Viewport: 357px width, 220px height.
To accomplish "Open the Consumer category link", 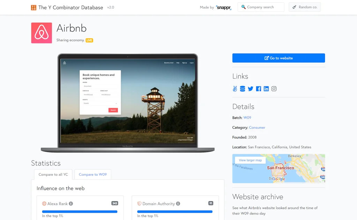I will pos(257,127).
